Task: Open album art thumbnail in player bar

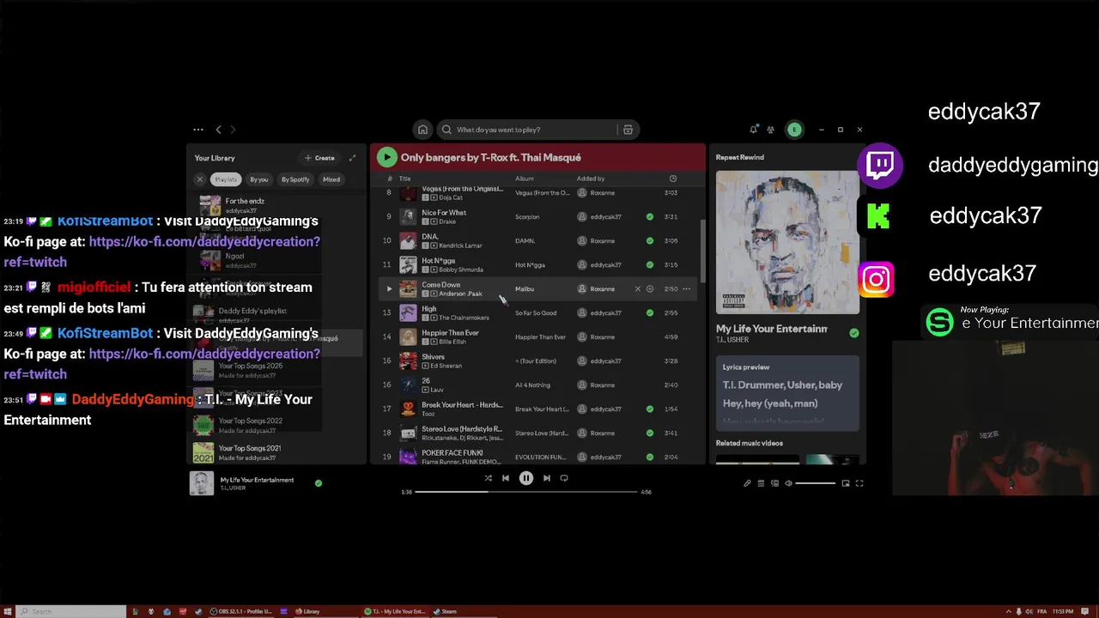Action: 202,483
